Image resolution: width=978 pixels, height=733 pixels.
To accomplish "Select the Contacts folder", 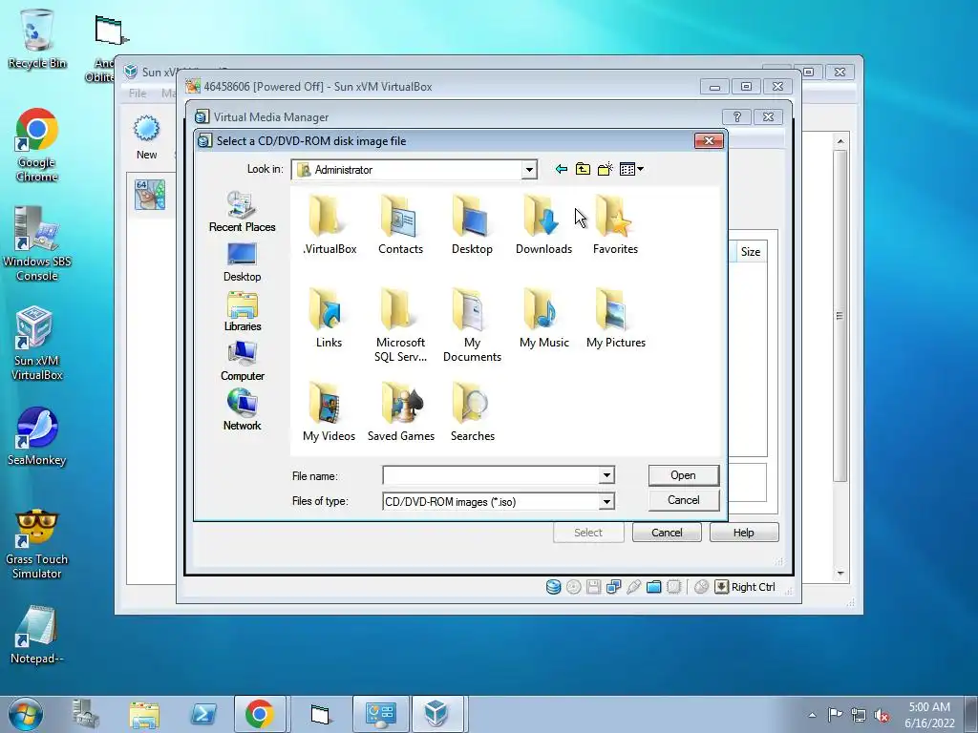I will point(400,224).
